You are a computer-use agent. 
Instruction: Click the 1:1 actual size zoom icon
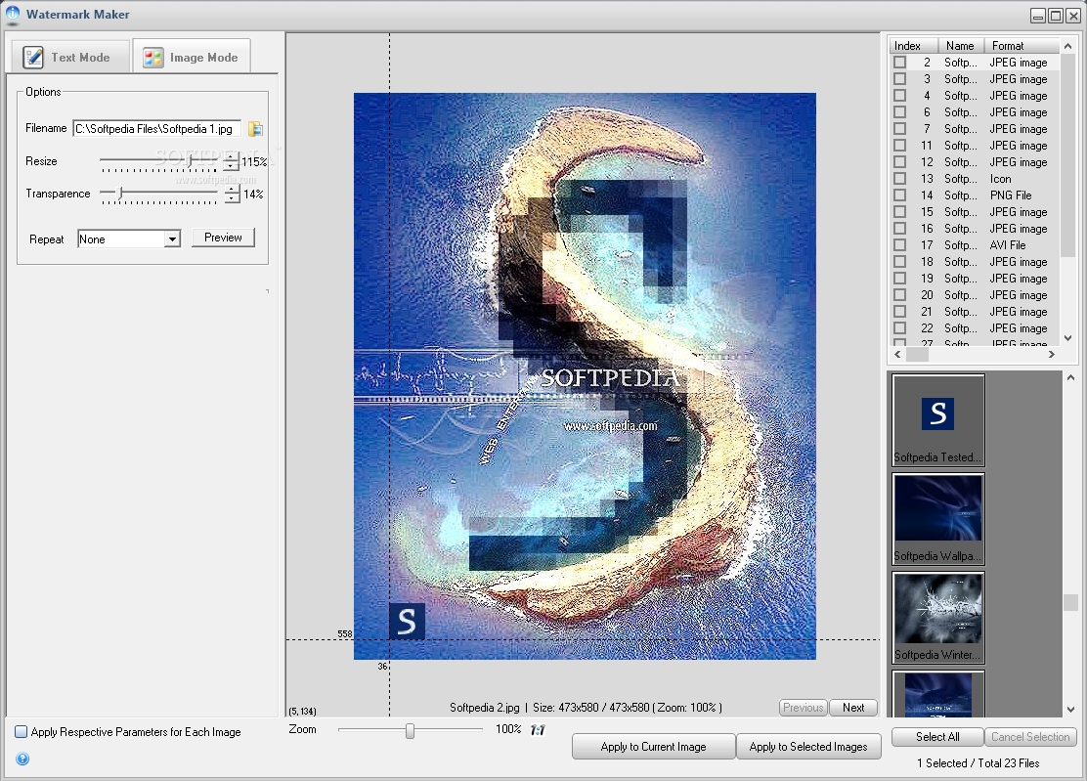(x=538, y=730)
